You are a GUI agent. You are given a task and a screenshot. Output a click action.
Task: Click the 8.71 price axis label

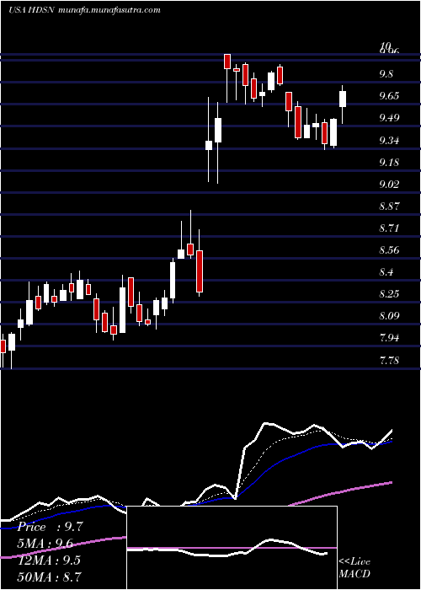click(389, 228)
